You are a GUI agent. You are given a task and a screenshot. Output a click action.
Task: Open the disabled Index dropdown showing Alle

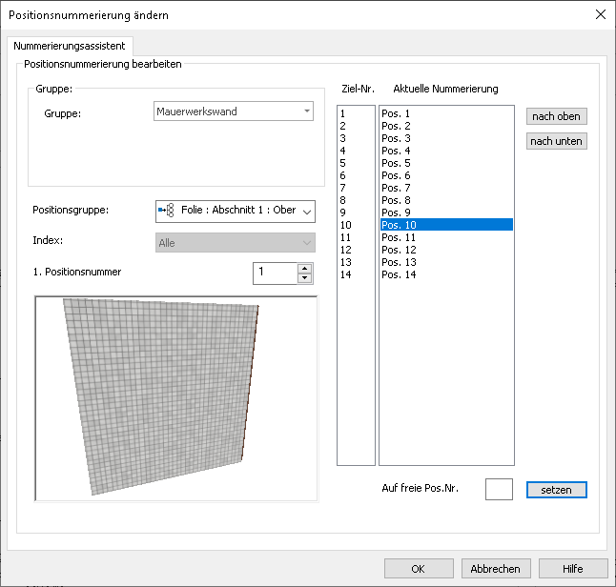[236, 243]
